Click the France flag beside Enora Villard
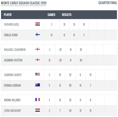This screenshot has width=118, height=117. (38, 100)
